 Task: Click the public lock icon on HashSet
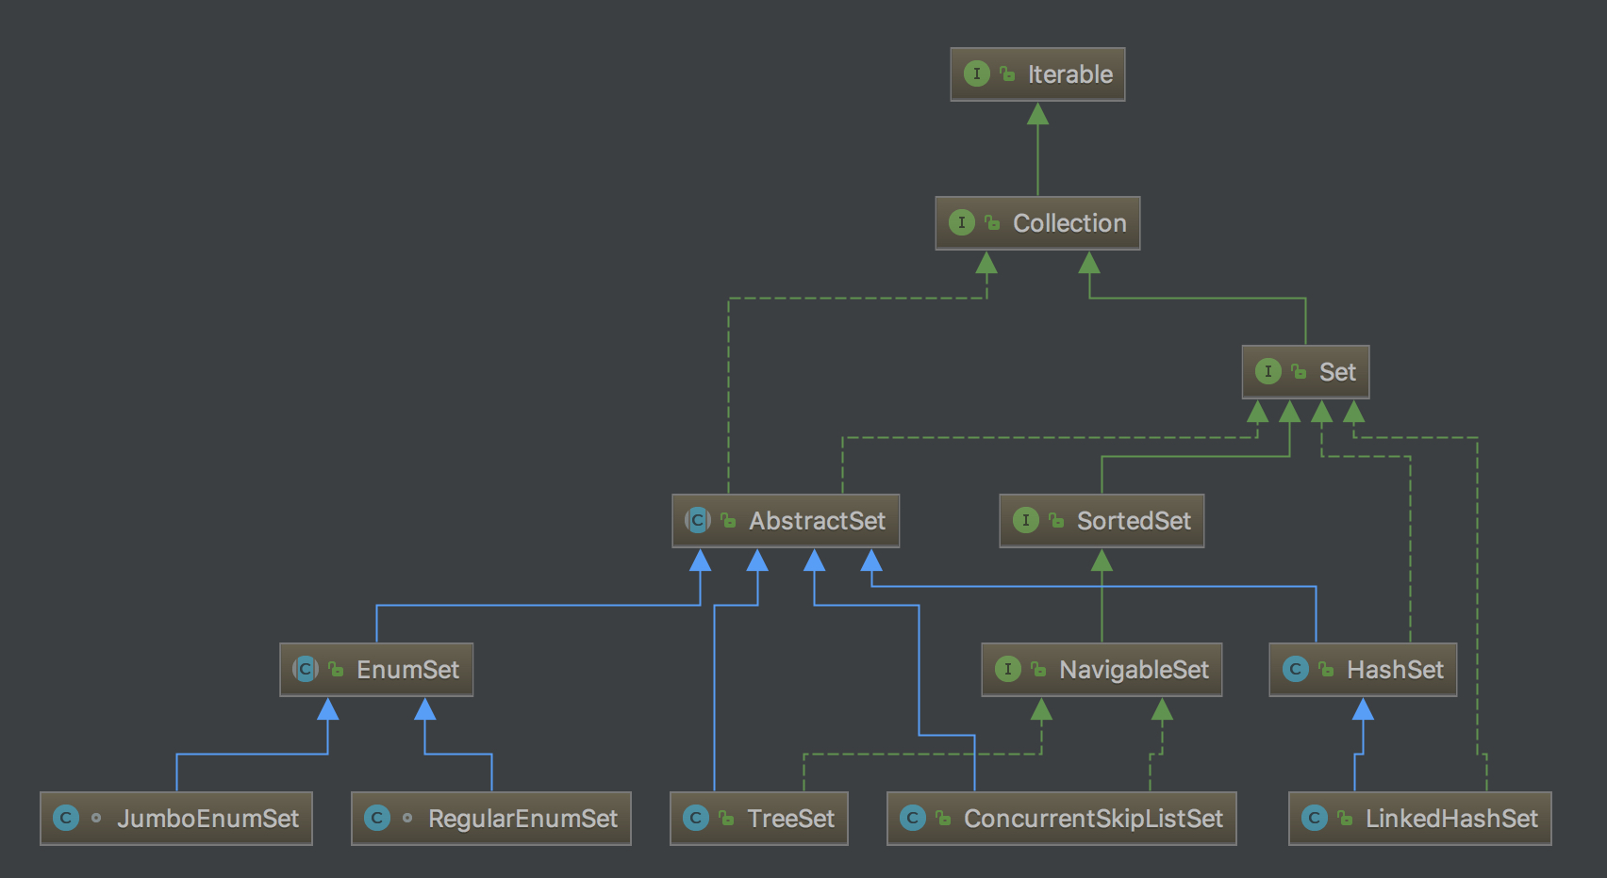[1326, 669]
